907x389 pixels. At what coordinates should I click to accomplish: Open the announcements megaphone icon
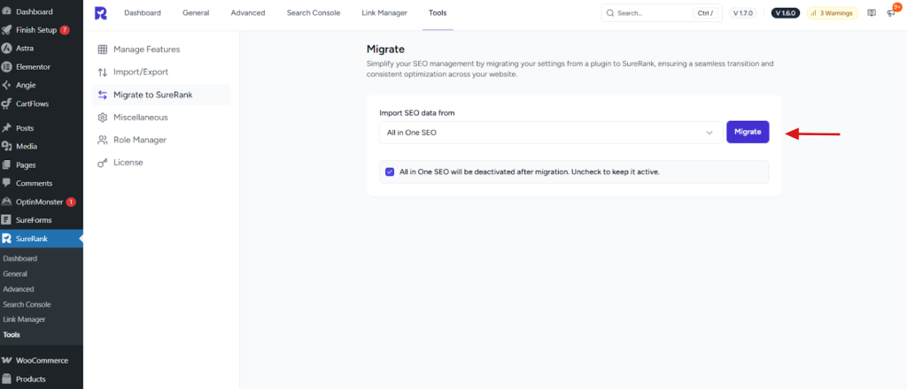(x=891, y=13)
